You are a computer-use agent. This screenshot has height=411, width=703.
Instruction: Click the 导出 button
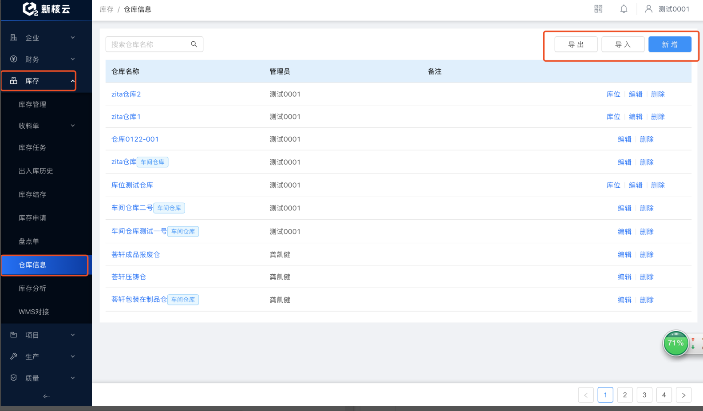coord(576,44)
